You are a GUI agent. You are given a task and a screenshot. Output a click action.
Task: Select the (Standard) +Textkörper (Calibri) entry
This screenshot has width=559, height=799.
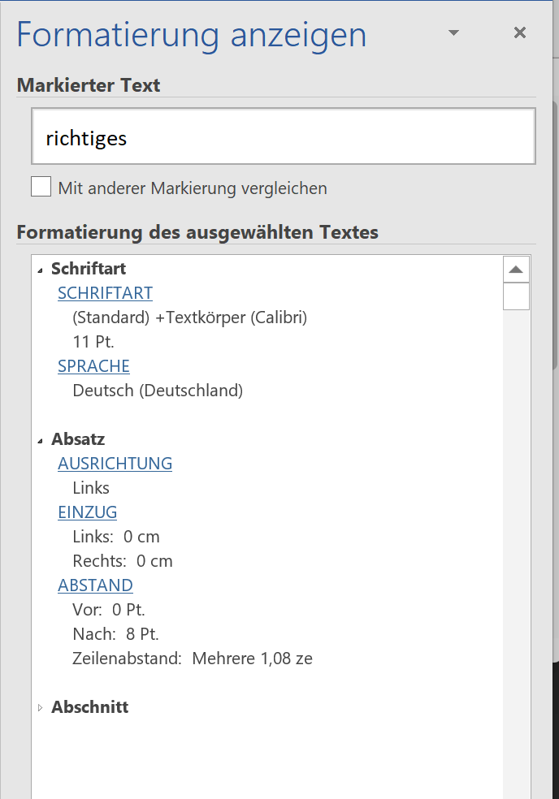pyautogui.click(x=190, y=317)
